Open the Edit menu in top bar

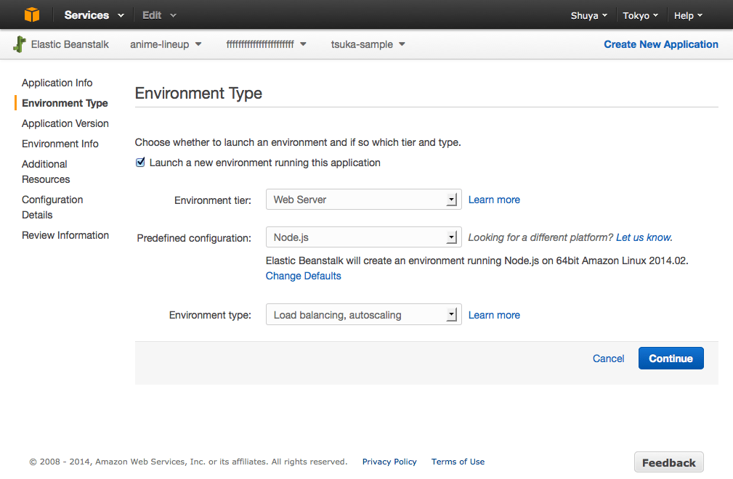(159, 15)
